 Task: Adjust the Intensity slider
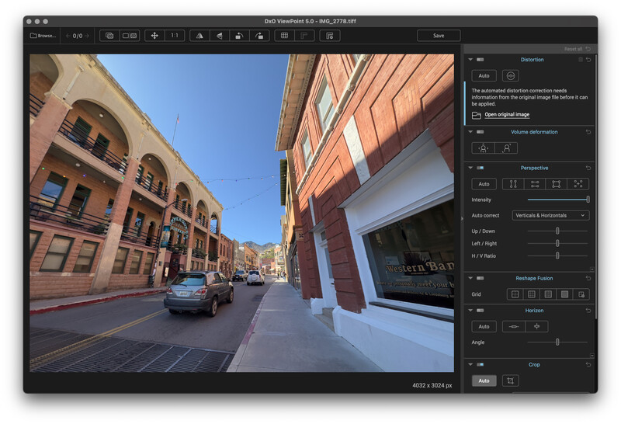[x=558, y=200]
